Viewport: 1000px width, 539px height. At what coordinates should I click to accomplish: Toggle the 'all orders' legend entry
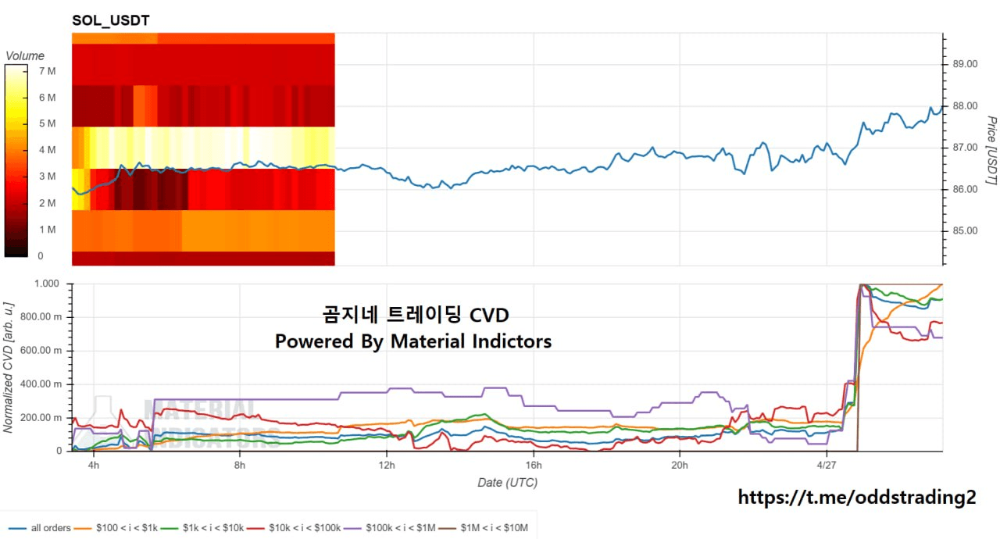click(39, 529)
